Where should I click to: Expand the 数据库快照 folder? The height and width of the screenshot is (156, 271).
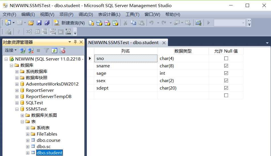pyautogui.click(x=17, y=78)
